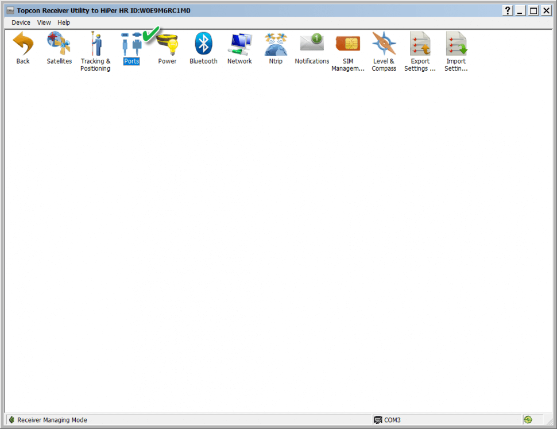Click the Receiver Managing Mode status icon
Viewport: 557px width, 429px height.
[x=11, y=420]
